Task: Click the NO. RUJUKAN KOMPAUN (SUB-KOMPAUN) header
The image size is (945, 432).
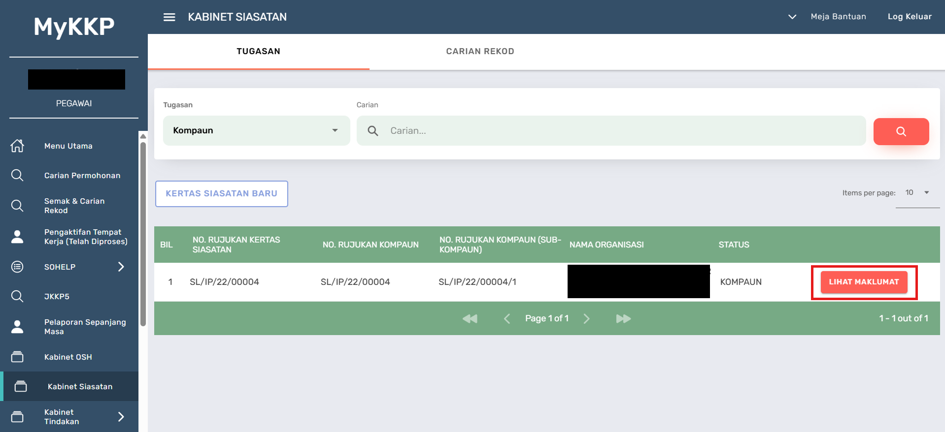Action: click(500, 245)
